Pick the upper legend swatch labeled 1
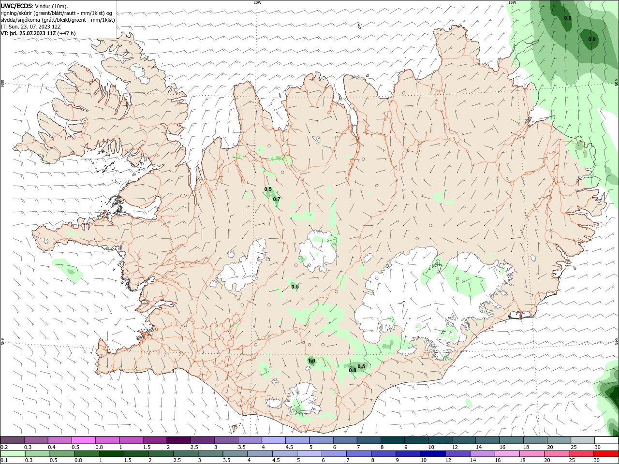The image size is (619, 464). (x=131, y=440)
